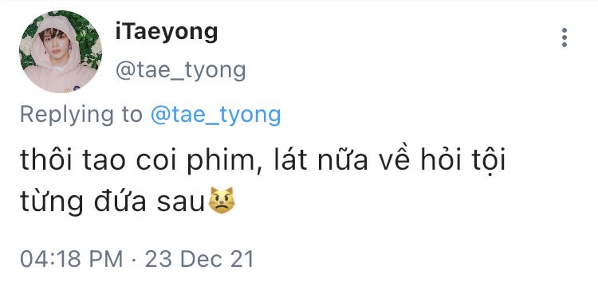The image size is (598, 290).
Task: Open the blue @tae_tyong mention link
Action: [216, 115]
